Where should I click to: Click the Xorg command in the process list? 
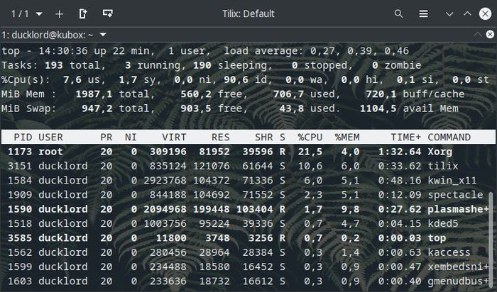(440, 152)
